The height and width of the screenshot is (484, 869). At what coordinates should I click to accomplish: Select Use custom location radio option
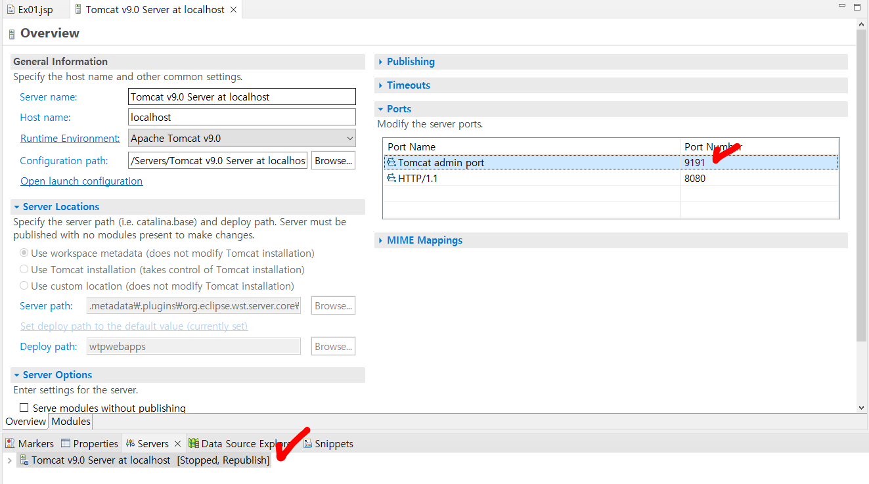(x=24, y=286)
